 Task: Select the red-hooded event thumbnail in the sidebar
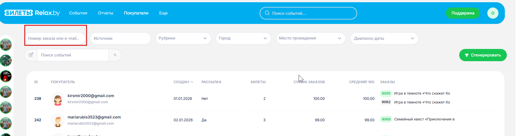pos(6,76)
